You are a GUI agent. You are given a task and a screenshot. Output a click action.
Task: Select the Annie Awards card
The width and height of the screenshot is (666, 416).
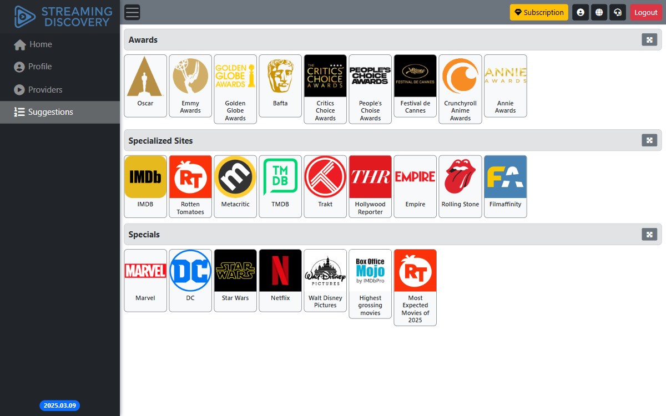505,86
